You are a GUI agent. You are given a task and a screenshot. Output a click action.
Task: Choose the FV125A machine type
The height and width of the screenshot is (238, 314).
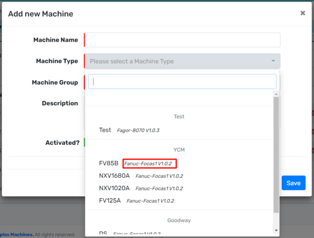point(110,200)
